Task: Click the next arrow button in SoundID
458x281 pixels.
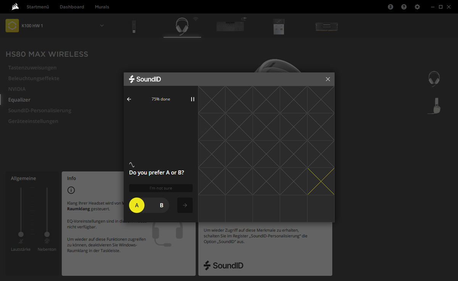Action: (x=185, y=205)
